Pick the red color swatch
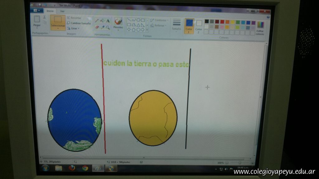This screenshot has width=319, height=179. coord(222,22)
